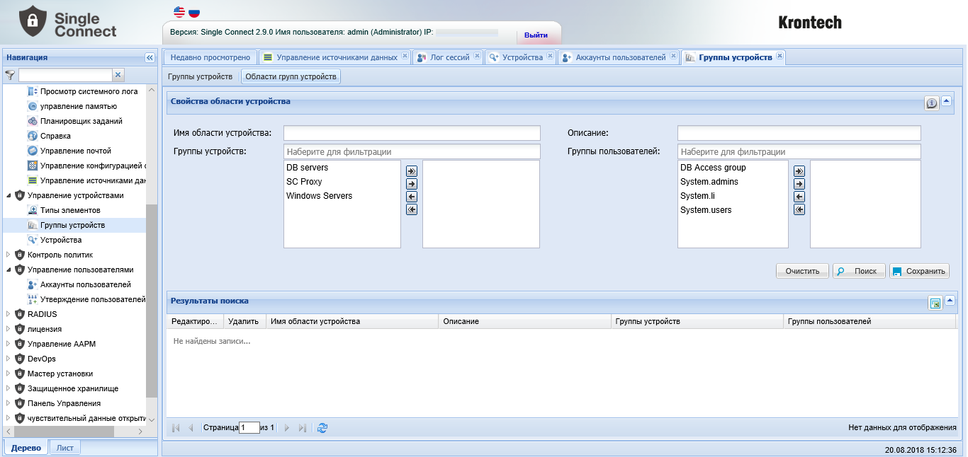
Task: Open Управление почтой item
Action: tap(76, 151)
